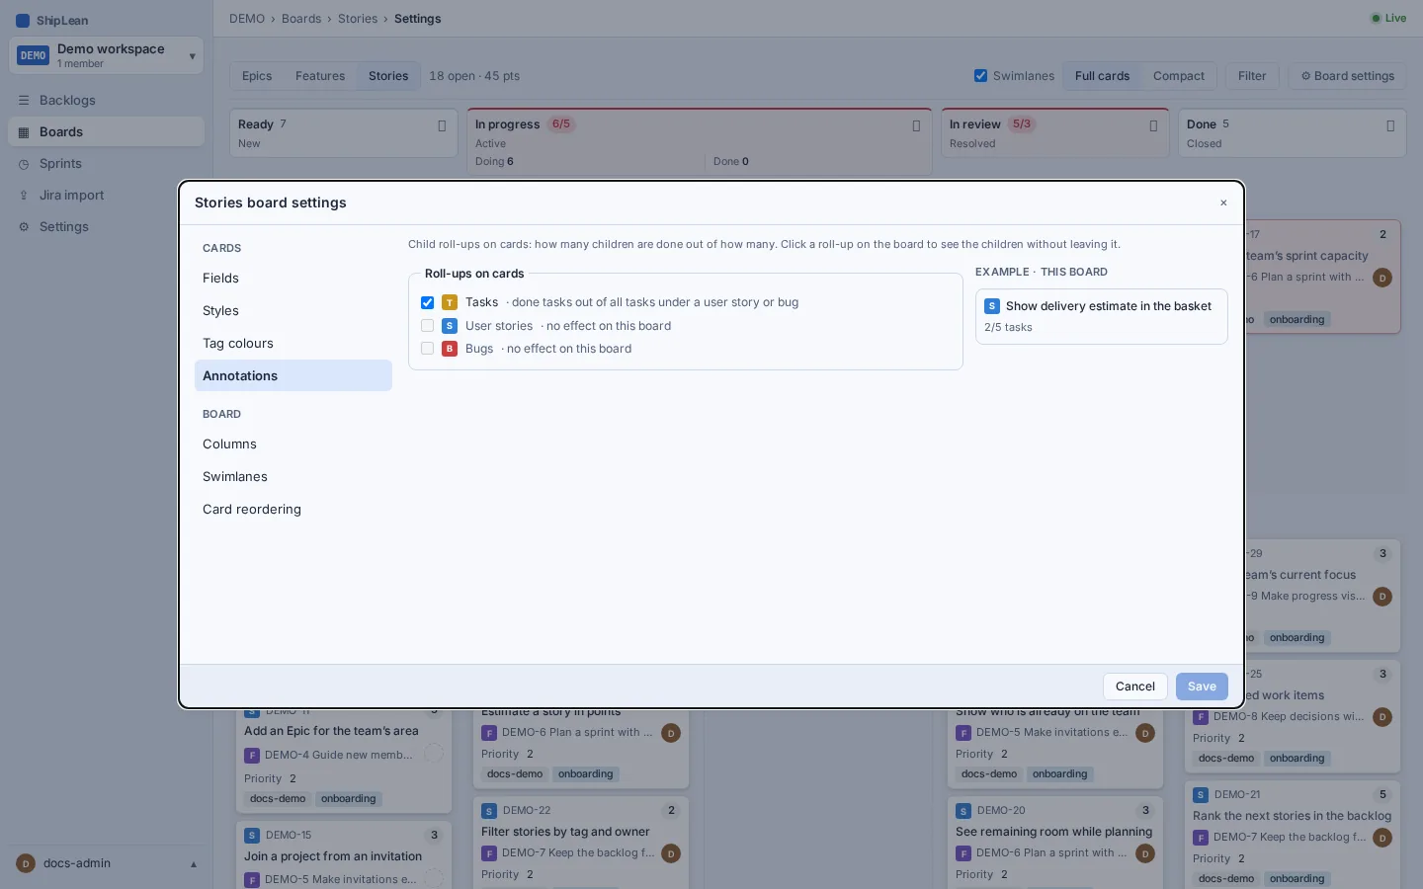The image size is (1423, 889).
Task: Open the Card reordering settings
Action: pyautogui.click(x=293, y=510)
